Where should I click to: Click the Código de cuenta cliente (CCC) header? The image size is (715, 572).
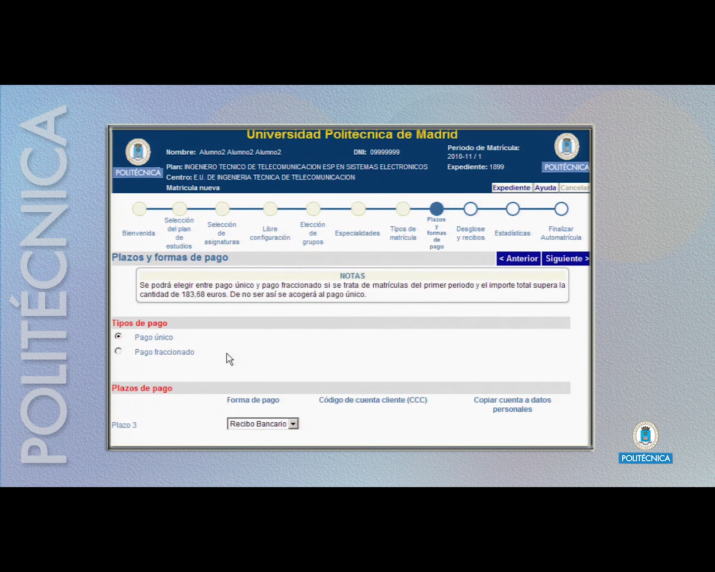point(373,400)
